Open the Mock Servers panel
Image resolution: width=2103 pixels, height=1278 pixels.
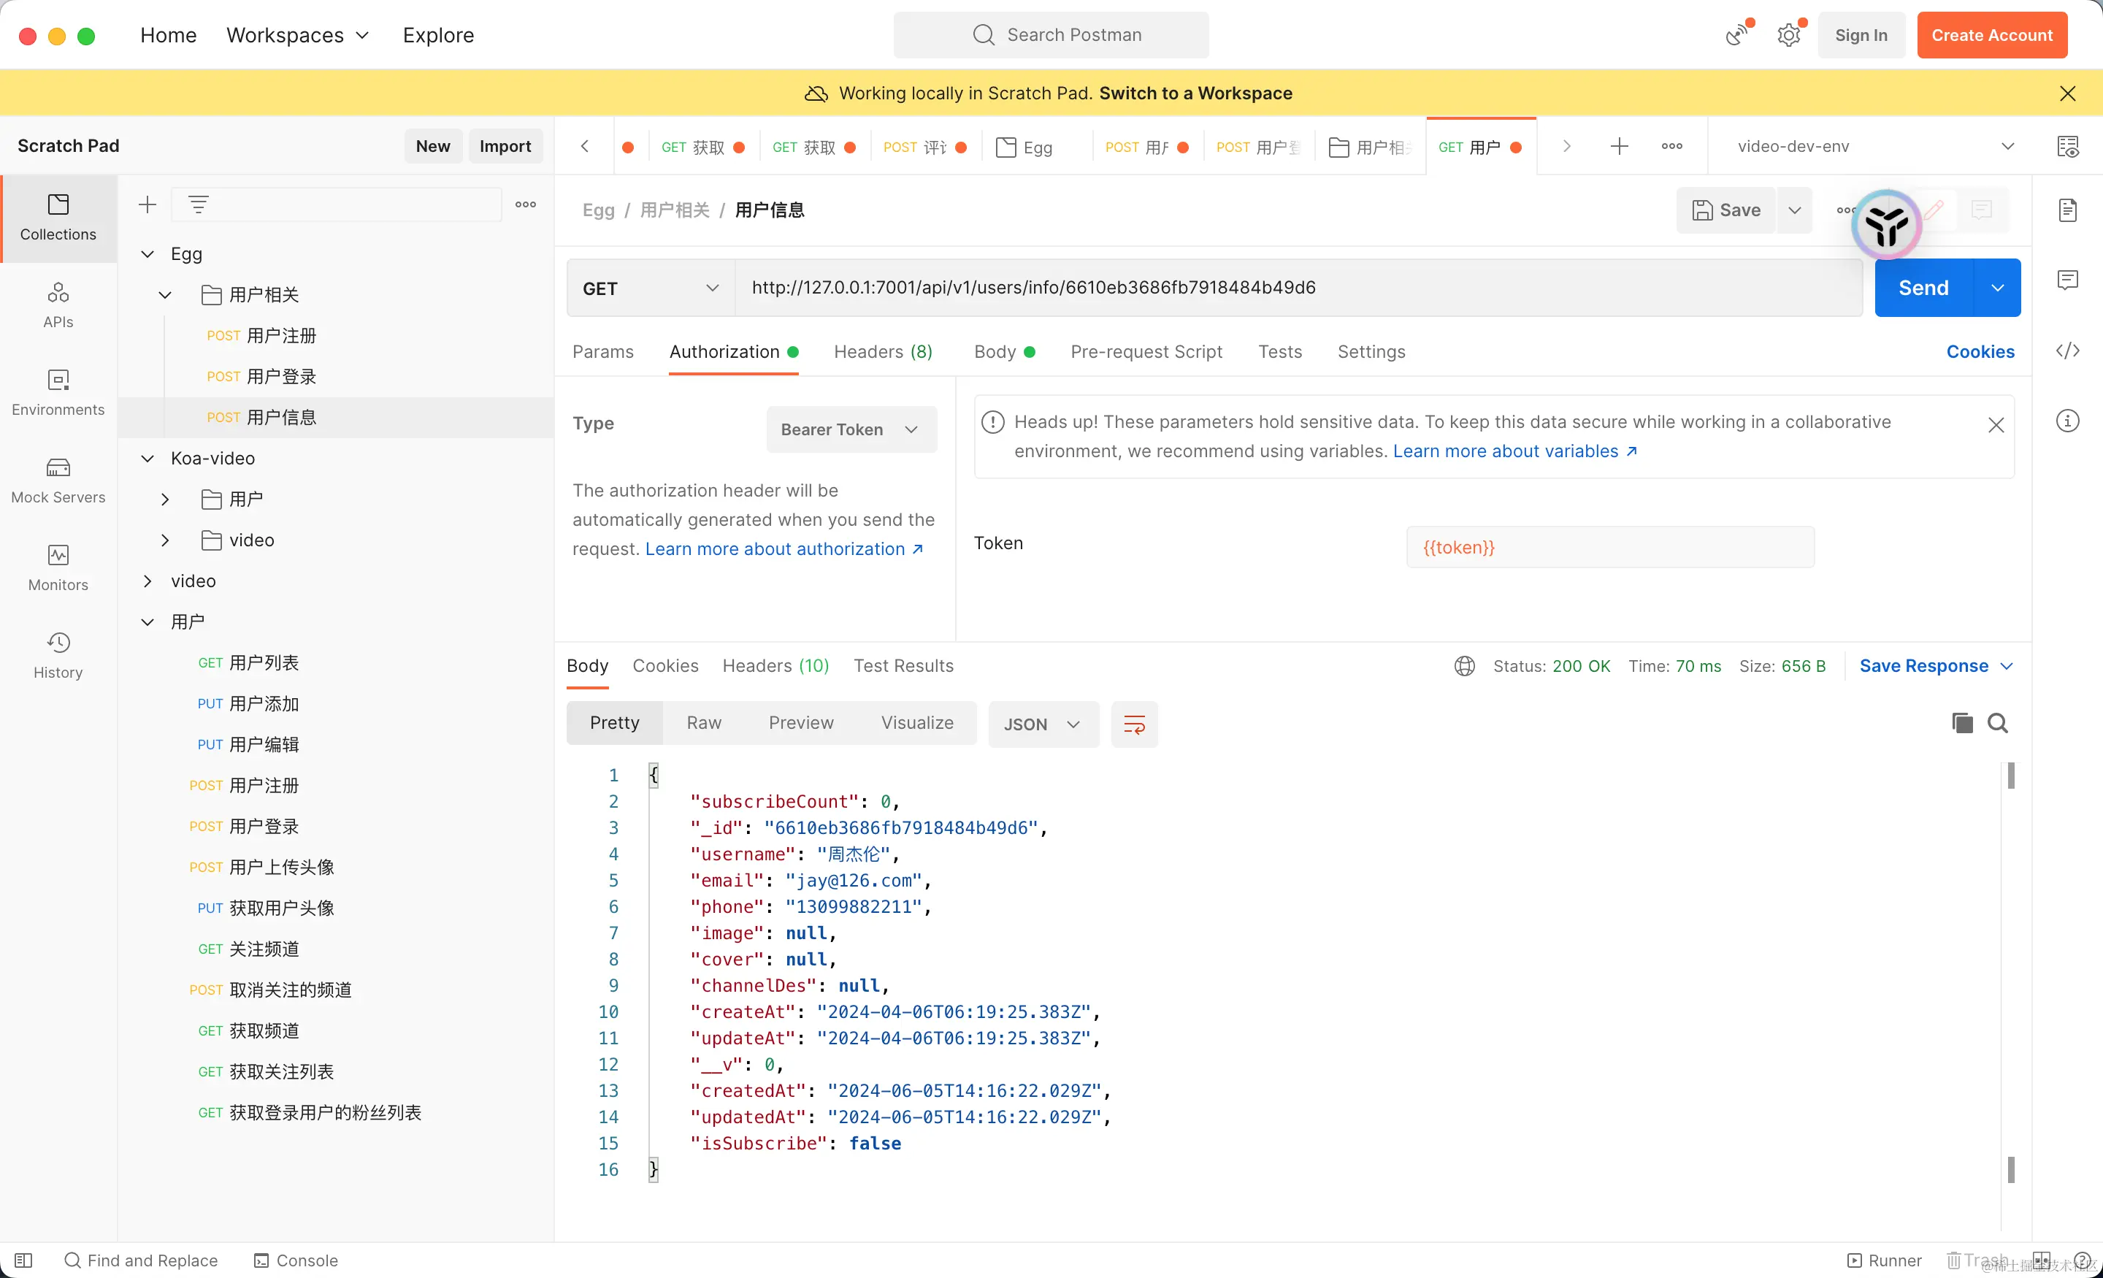pos(58,480)
